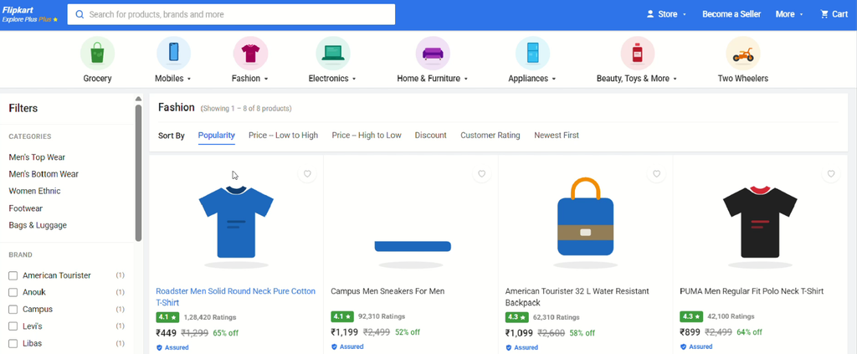Click the Campus Sneakers 4.1 rating badge
The height and width of the screenshot is (354, 857).
click(342, 317)
